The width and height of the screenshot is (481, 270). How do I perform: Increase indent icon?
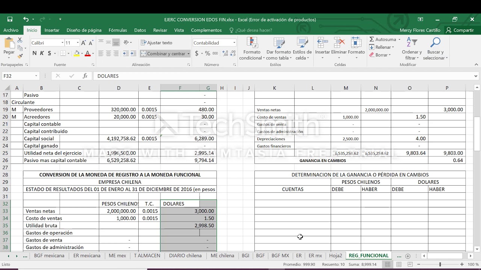133,54
